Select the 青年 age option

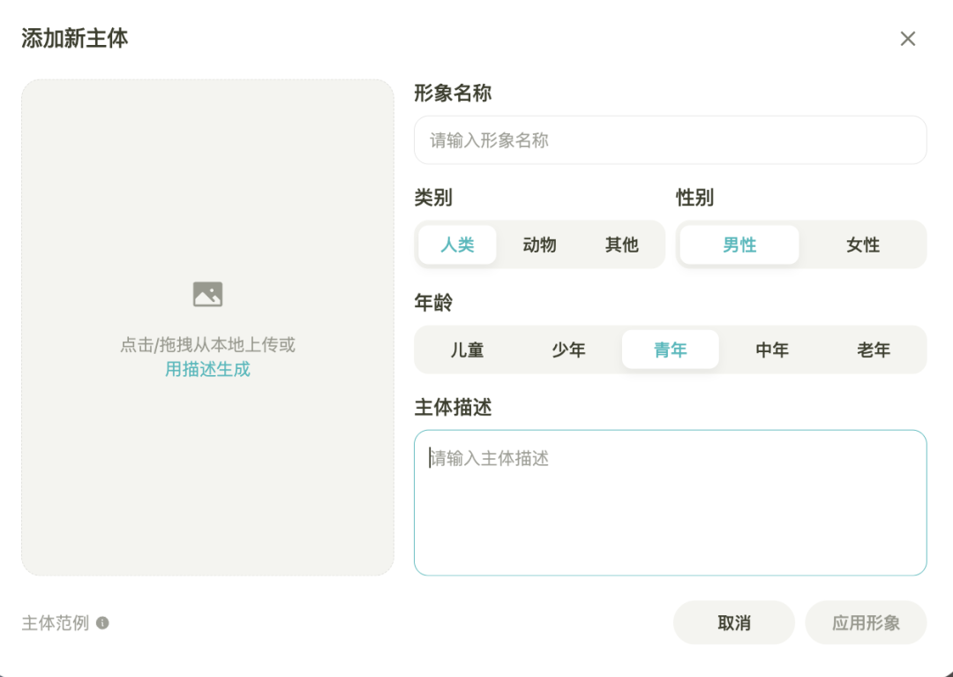pos(670,350)
